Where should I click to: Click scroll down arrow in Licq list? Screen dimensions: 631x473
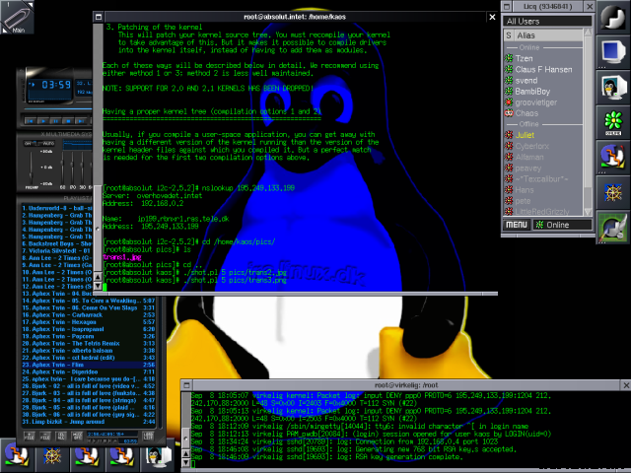[x=588, y=212]
